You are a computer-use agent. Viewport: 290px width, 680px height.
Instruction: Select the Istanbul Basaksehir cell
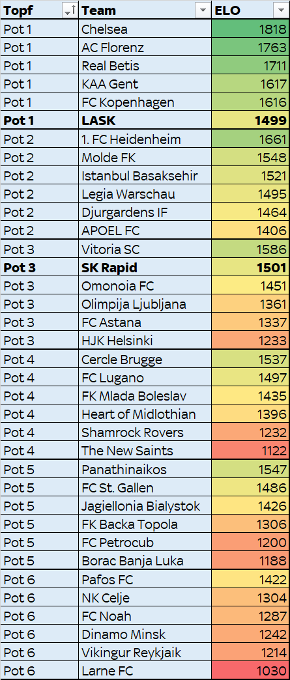pos(145,176)
